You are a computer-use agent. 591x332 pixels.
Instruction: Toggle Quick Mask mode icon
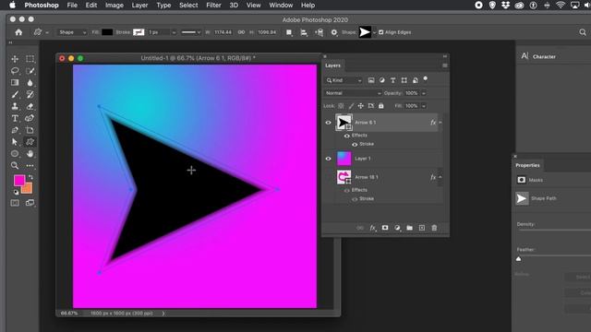tap(15, 203)
